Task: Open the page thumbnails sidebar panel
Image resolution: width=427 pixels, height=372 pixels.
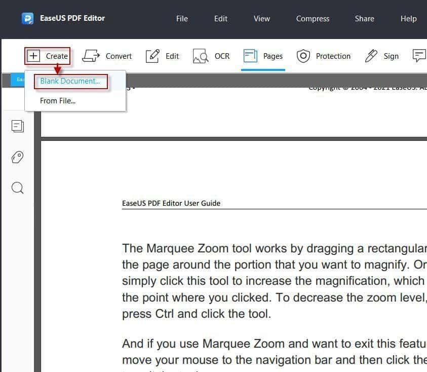Action: click(x=18, y=126)
